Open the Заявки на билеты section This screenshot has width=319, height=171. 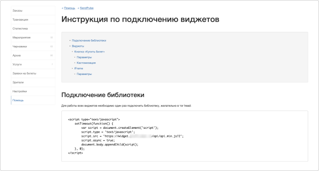point(33,73)
